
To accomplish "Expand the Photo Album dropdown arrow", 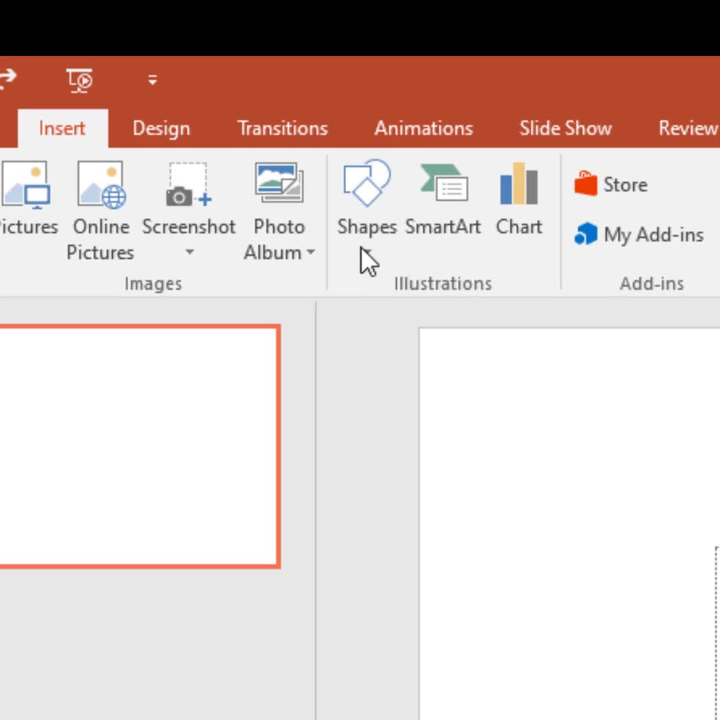I will click(311, 253).
